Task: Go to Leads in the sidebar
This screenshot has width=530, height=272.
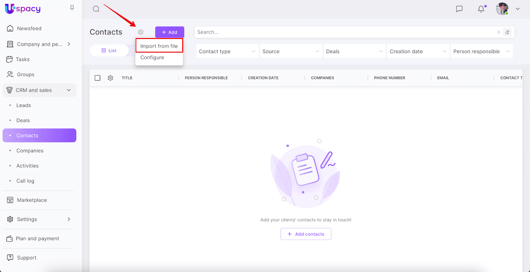Action: pyautogui.click(x=24, y=105)
